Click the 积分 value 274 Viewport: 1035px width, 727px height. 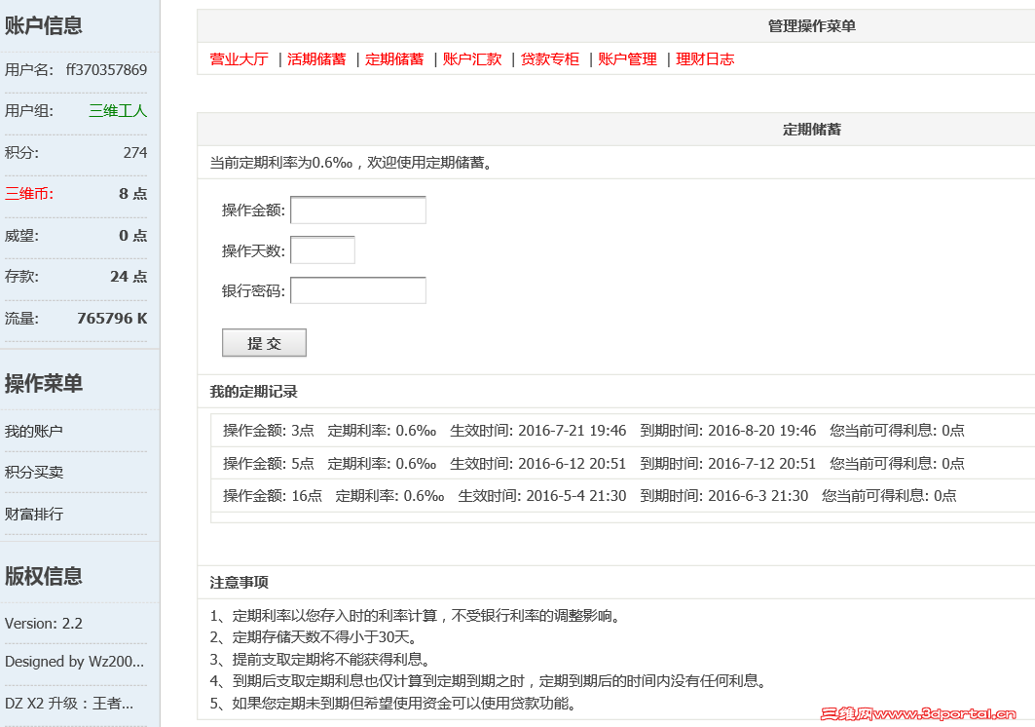tap(135, 153)
